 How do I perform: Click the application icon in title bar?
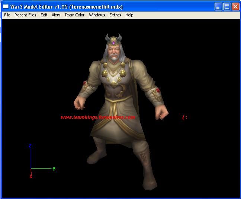(6, 6)
